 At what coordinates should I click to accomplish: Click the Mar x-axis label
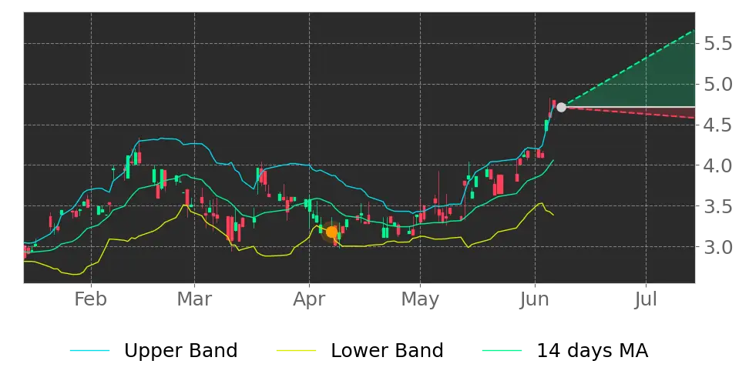(x=194, y=299)
